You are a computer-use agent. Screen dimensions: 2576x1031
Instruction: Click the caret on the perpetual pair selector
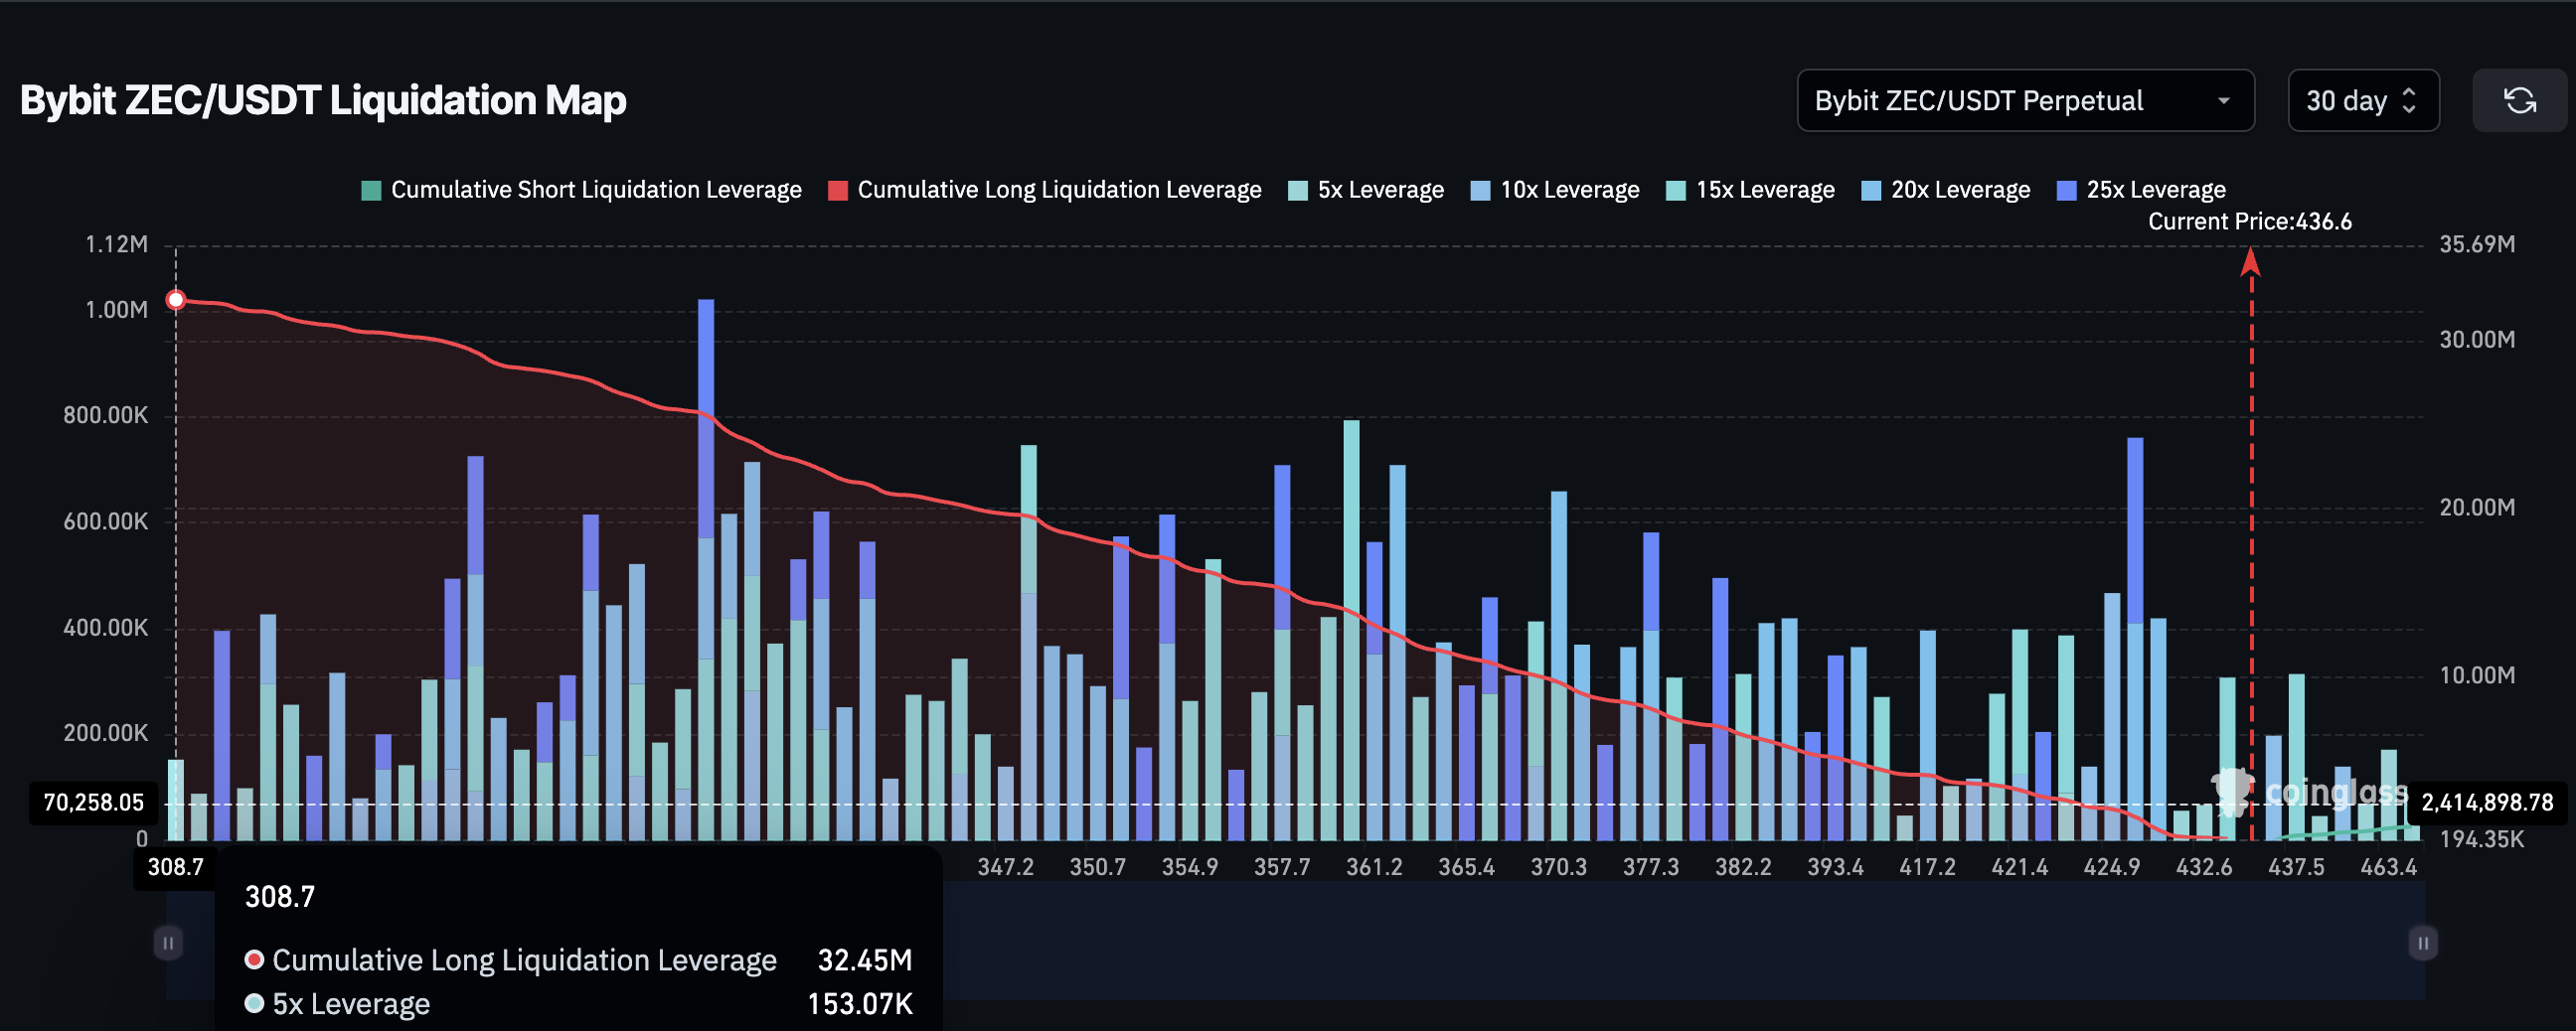(2224, 100)
